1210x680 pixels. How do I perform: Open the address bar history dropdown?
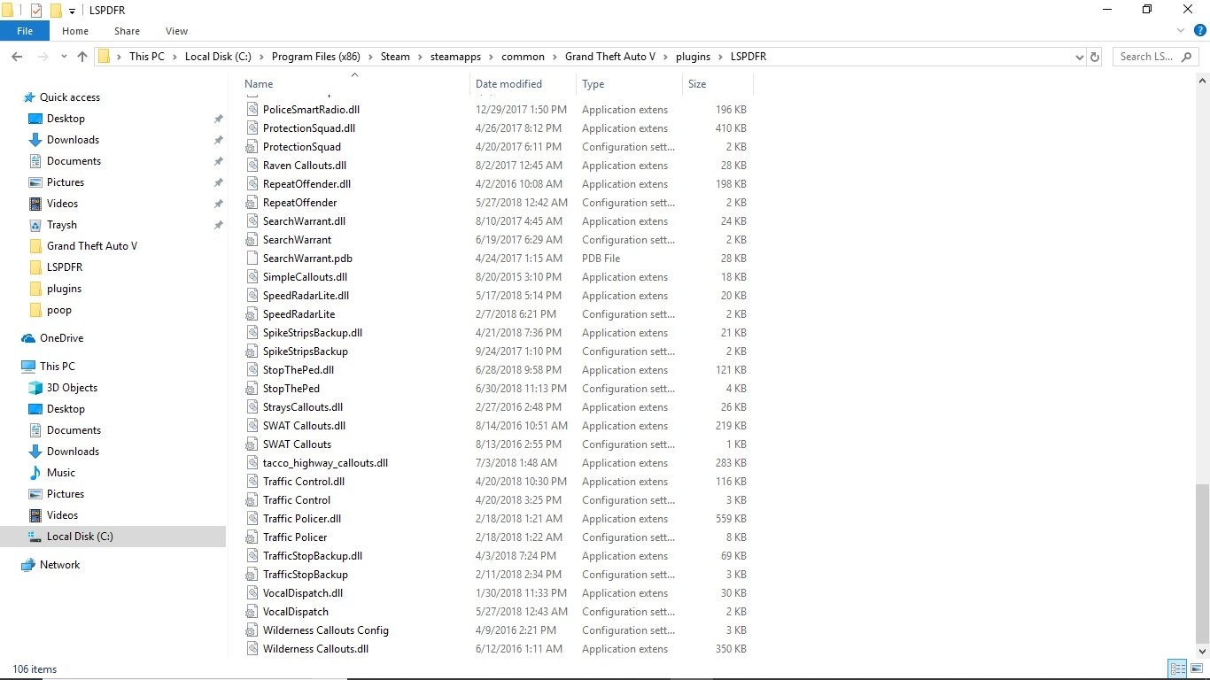click(x=1079, y=57)
